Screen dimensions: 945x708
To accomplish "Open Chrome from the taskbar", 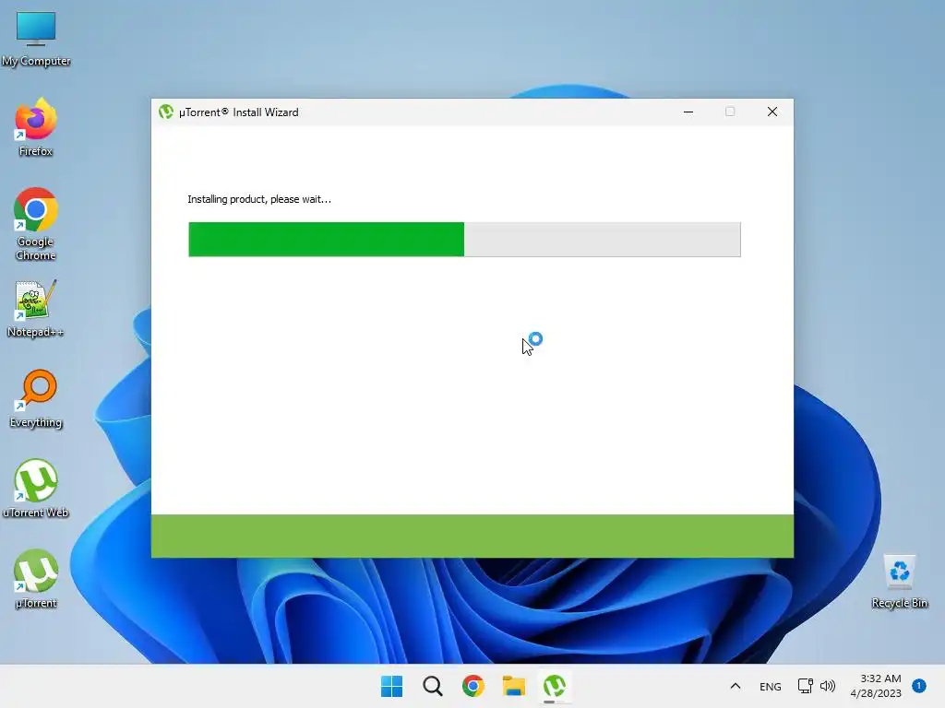I will click(473, 686).
